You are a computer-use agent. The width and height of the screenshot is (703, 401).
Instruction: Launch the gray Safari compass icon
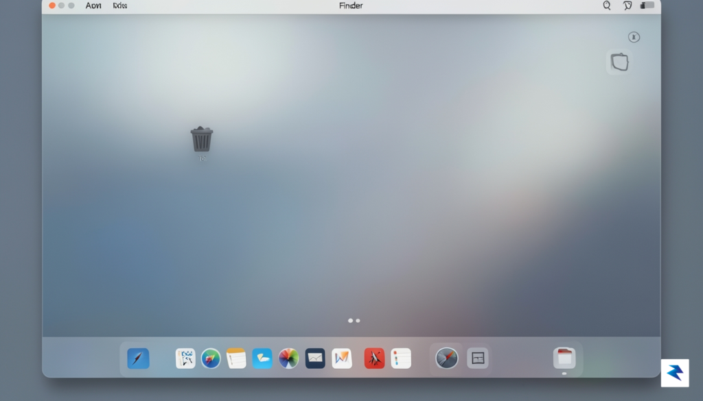coord(447,359)
